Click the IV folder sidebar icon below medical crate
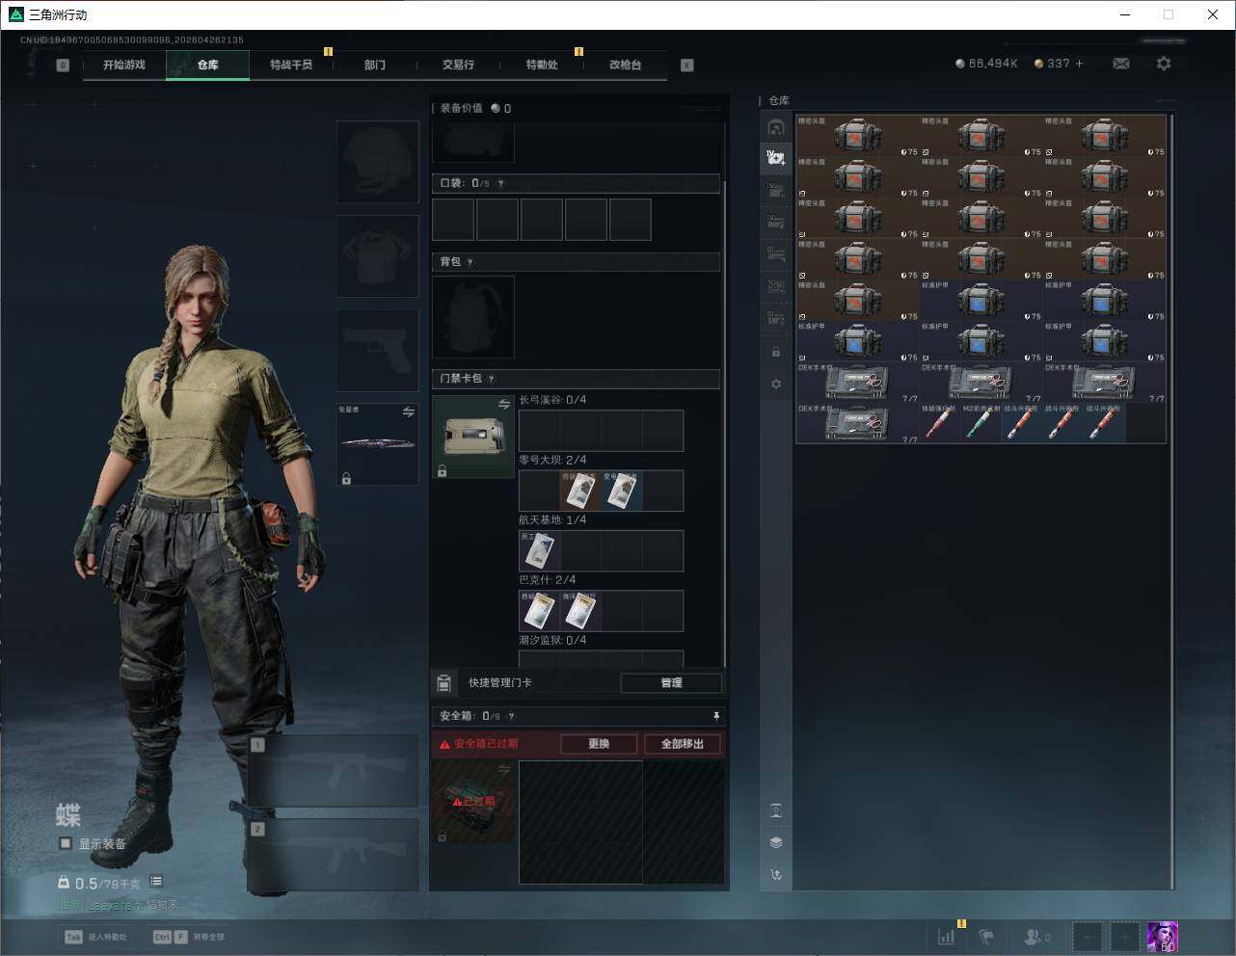Image resolution: width=1236 pixels, height=956 pixels. pyautogui.click(x=776, y=189)
